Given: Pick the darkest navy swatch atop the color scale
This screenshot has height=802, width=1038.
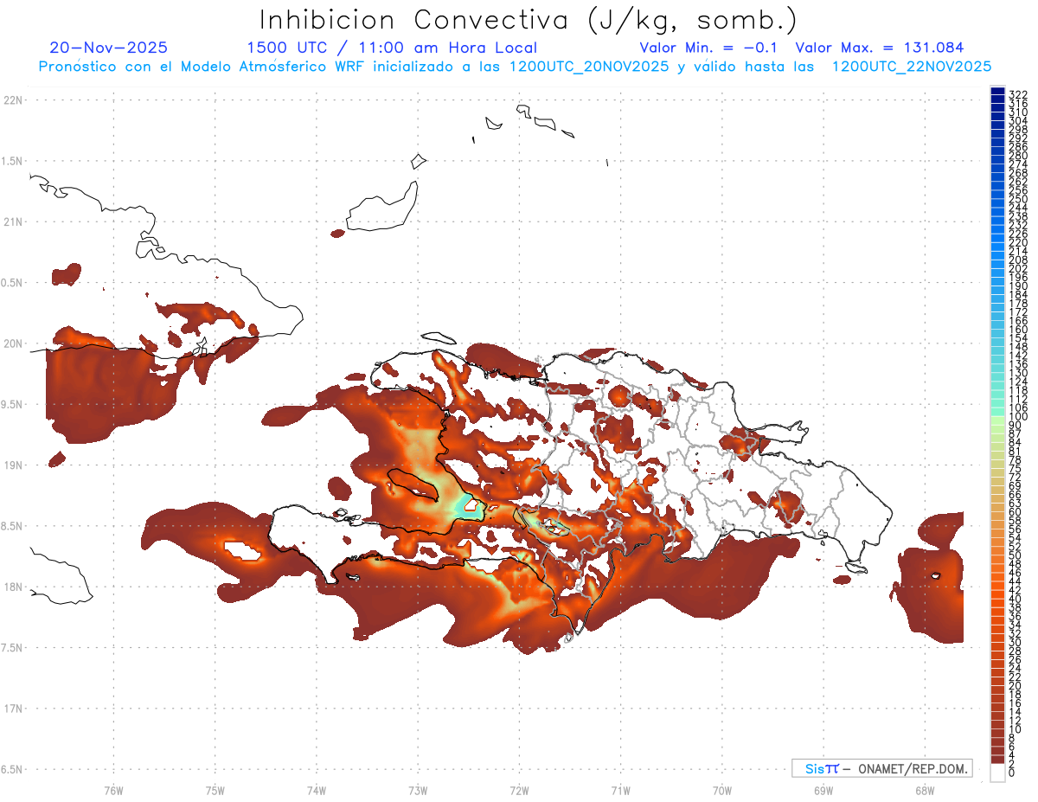Looking at the screenshot, I should click(x=997, y=90).
